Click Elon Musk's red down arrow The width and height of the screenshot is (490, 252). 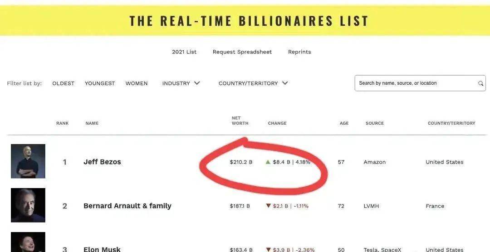268,249
